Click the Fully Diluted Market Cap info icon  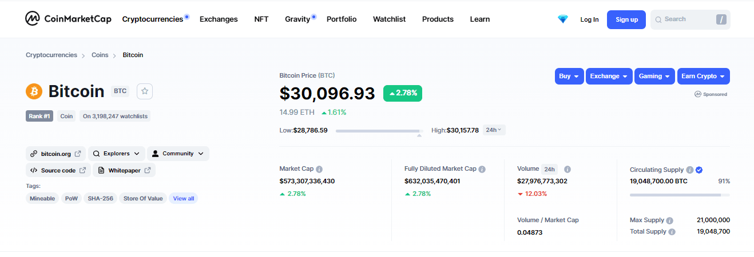click(482, 170)
